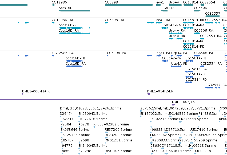Screen dimensions: 227x155
Task: Select the CG15814-RB transcript
Action: [x=189, y=23]
